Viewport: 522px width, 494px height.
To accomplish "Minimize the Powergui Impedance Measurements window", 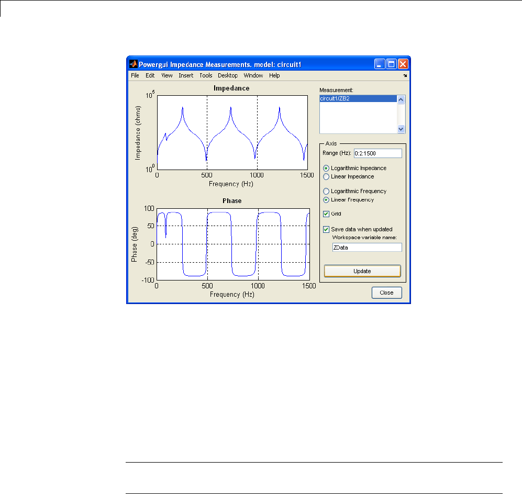I will click(x=380, y=64).
